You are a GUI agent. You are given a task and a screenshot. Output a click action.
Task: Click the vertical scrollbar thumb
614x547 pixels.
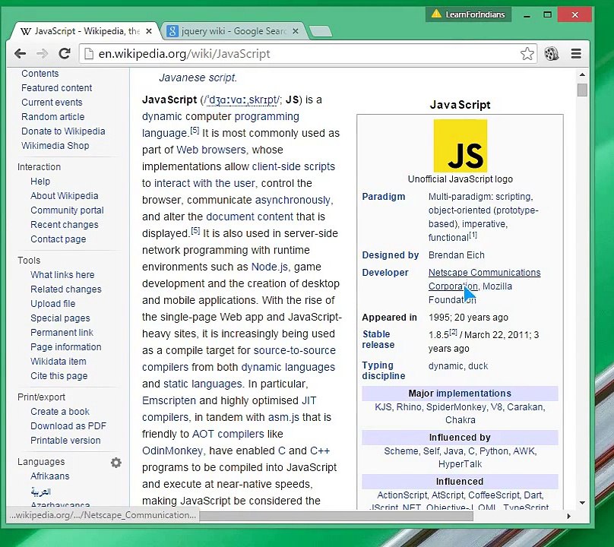tap(582, 90)
